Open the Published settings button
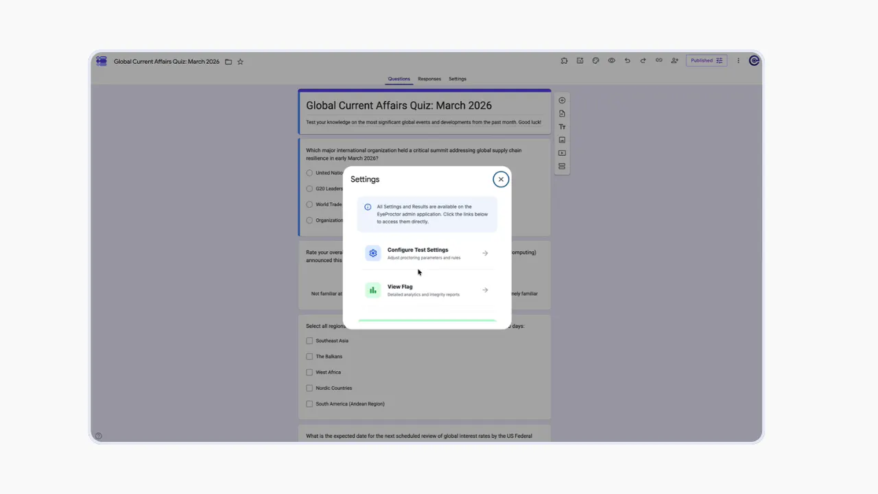878x494 pixels. click(x=707, y=60)
